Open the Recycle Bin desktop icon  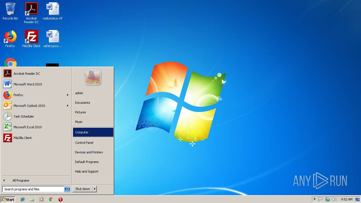pos(10,11)
